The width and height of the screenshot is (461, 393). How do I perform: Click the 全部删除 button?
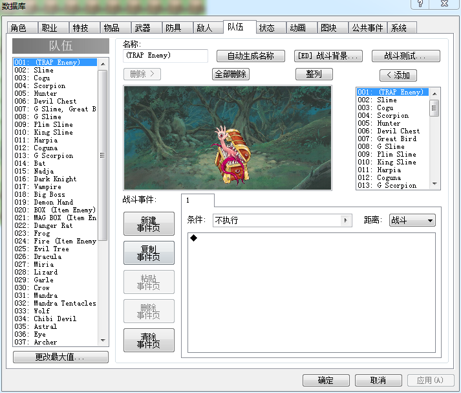(231, 74)
